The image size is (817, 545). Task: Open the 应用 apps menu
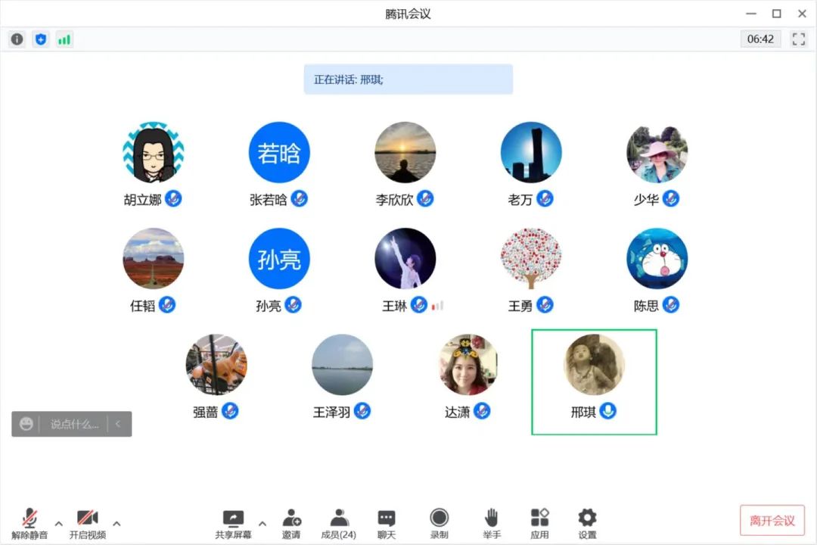click(x=539, y=524)
